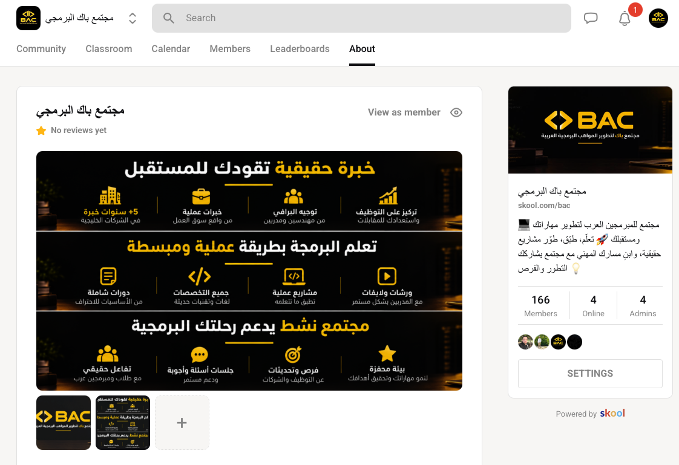Toggle the view-as-member eye icon

(x=456, y=112)
